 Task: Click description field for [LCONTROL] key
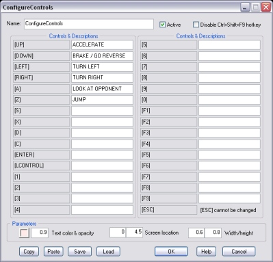point(102,166)
